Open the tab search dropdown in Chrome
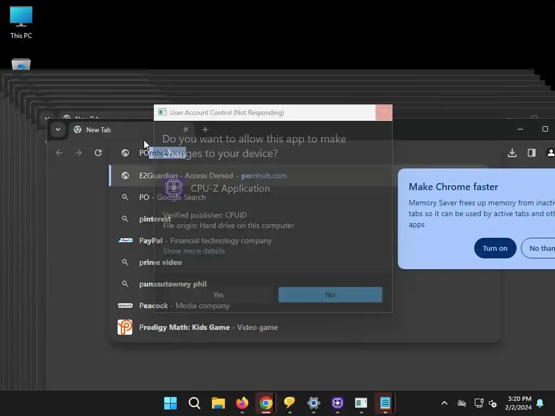The image size is (555, 416). coord(58,129)
